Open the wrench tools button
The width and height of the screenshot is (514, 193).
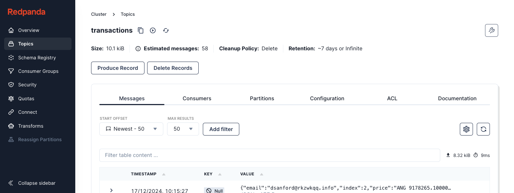[x=491, y=30]
